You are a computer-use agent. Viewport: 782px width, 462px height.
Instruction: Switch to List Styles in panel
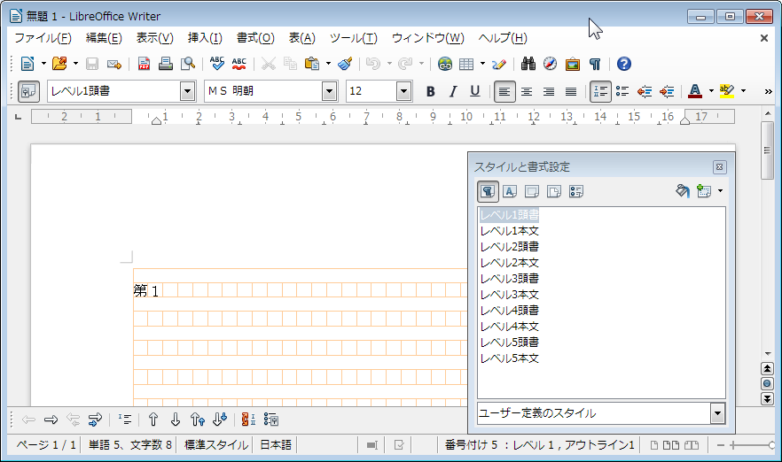coord(576,191)
